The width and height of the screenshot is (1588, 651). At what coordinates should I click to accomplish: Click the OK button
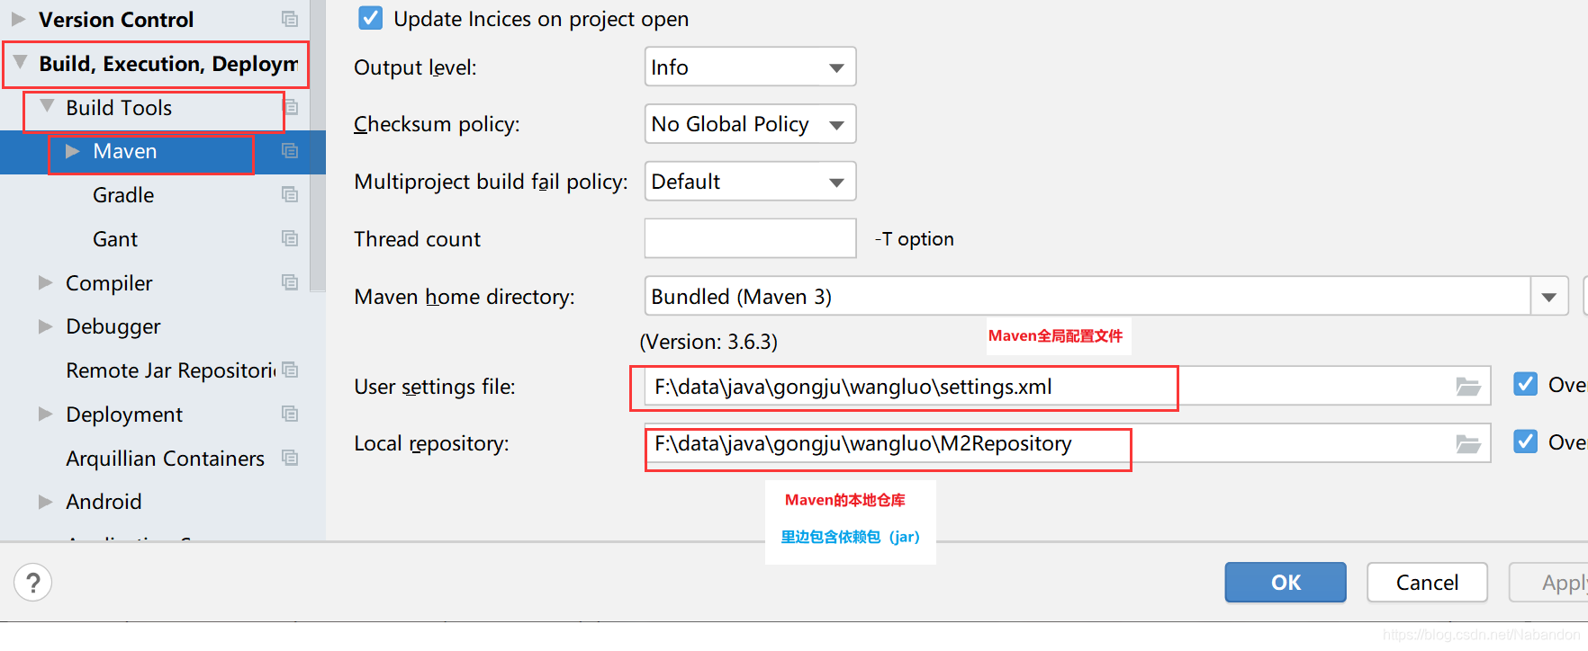(x=1286, y=583)
